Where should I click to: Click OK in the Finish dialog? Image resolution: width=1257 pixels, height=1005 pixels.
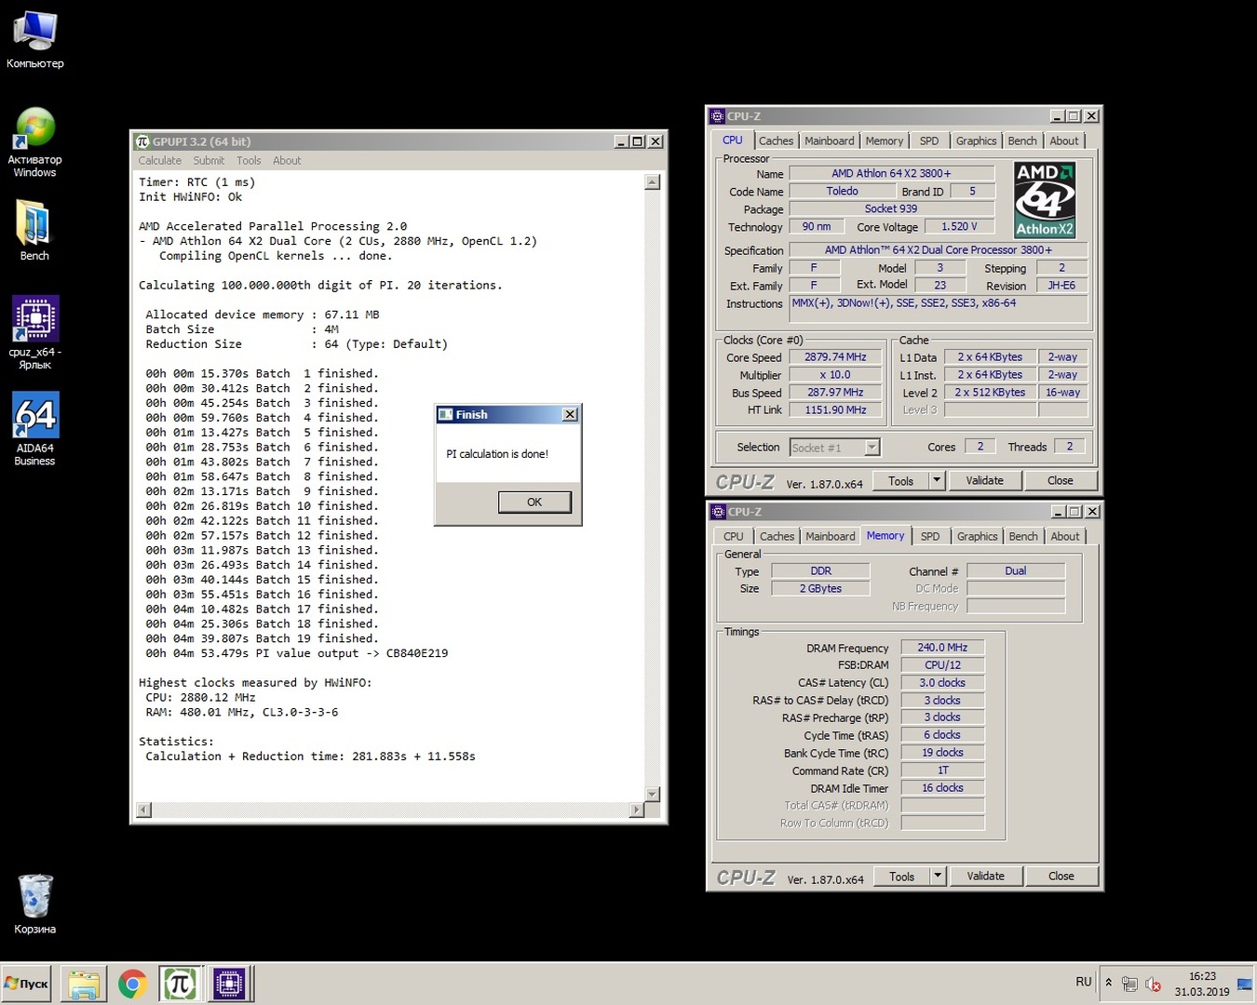point(534,502)
